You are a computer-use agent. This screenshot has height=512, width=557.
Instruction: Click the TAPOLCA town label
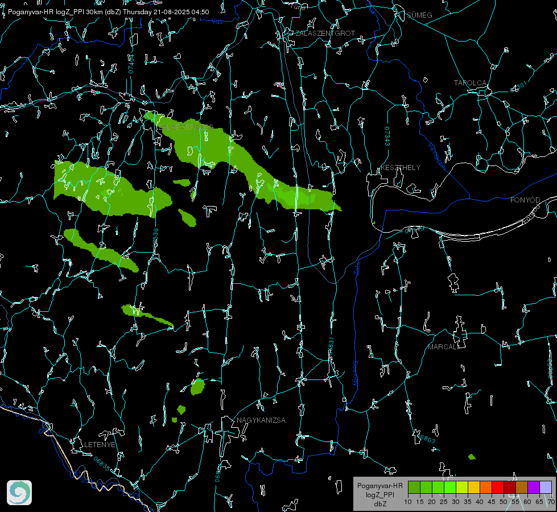point(471,83)
